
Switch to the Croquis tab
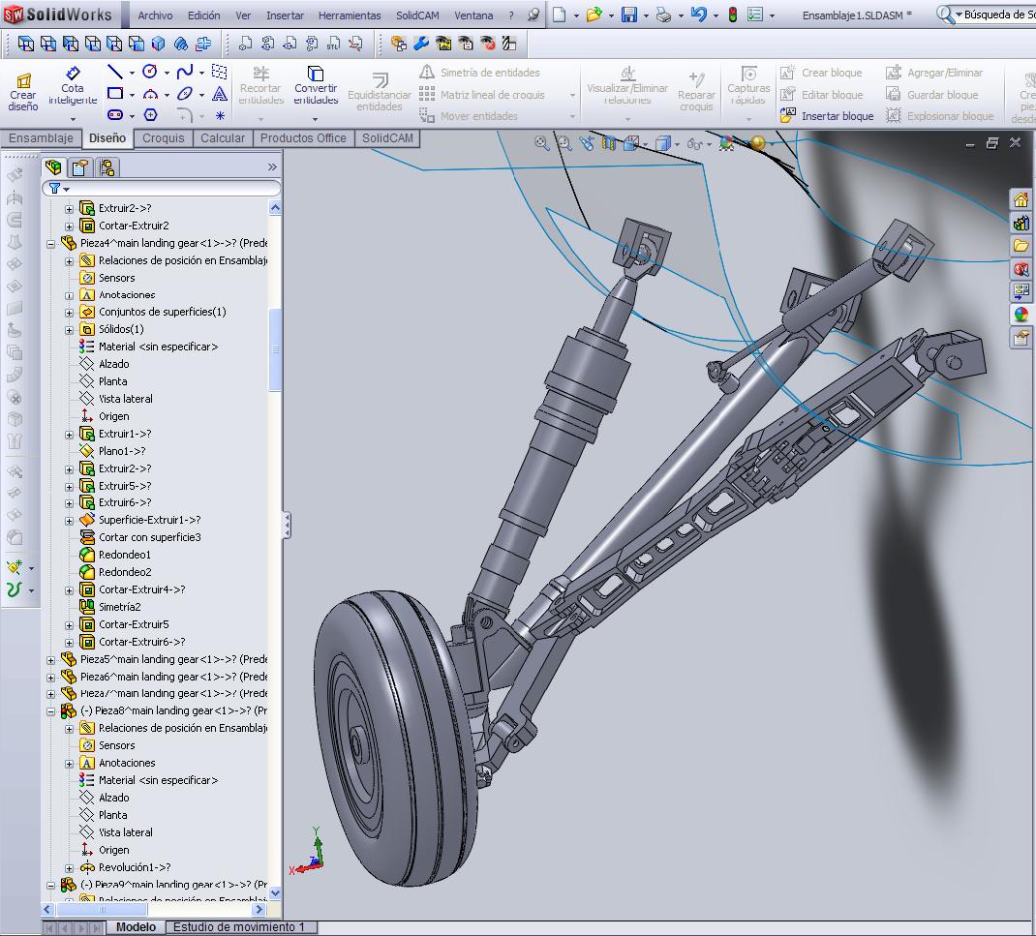click(163, 138)
